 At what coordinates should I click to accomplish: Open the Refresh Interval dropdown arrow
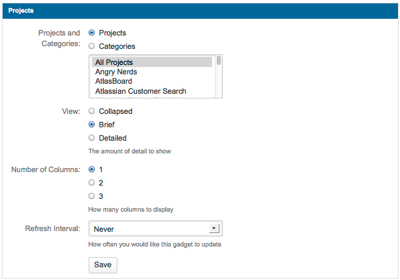tap(214, 228)
